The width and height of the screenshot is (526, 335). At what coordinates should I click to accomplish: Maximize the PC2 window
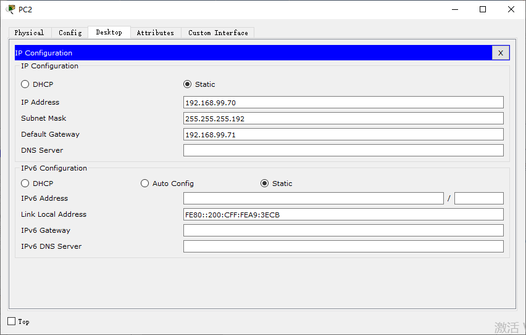pyautogui.click(x=483, y=9)
